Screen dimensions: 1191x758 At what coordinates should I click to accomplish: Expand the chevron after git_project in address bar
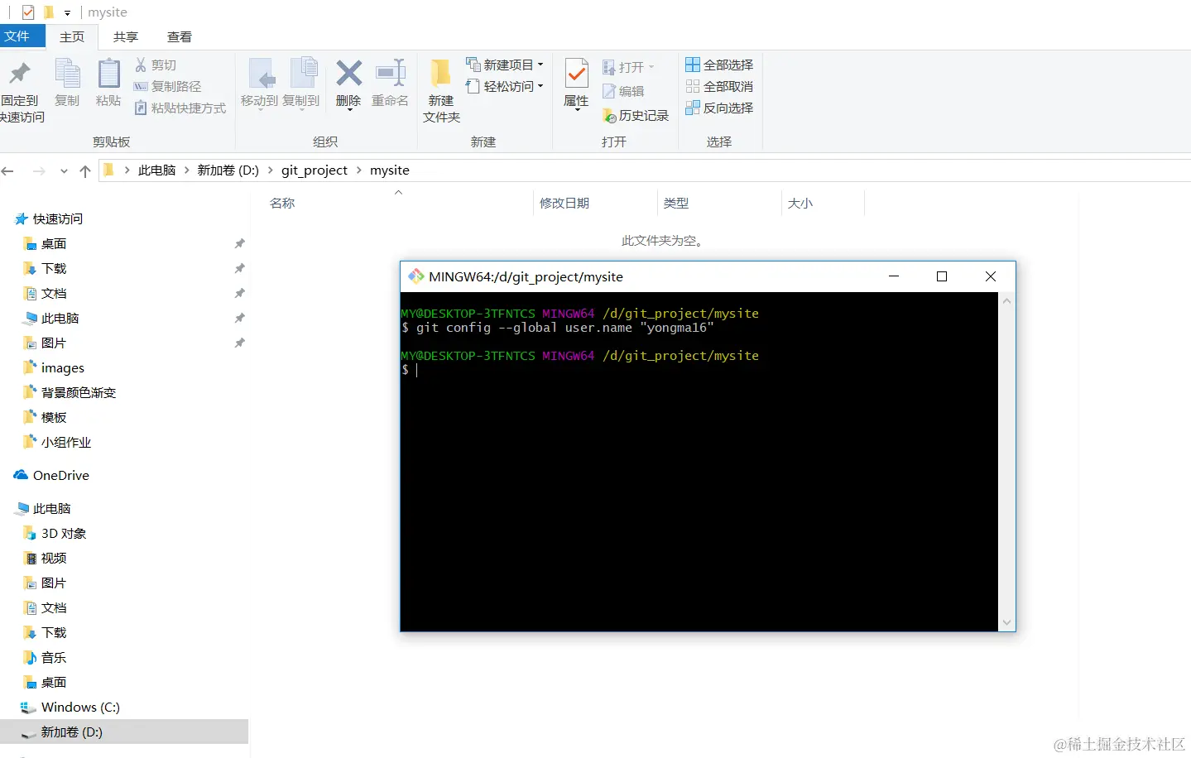point(359,170)
